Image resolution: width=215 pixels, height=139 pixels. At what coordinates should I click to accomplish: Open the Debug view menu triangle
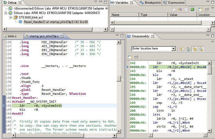tap(96, 2)
